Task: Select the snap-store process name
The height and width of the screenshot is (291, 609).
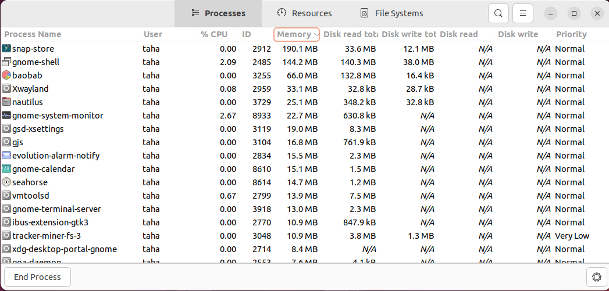Action: (33, 49)
